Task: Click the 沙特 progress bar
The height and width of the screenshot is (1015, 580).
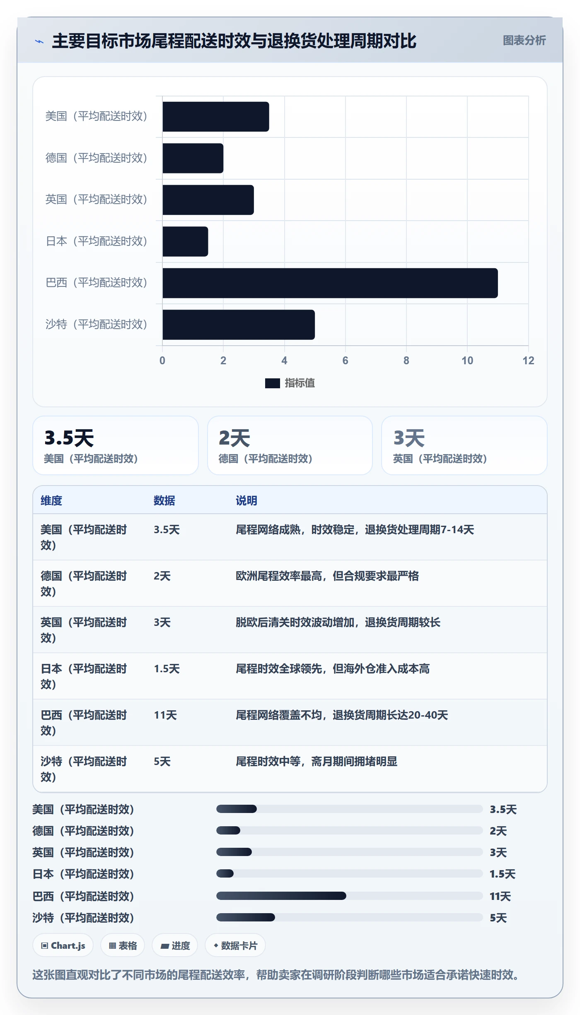Action: tap(349, 917)
